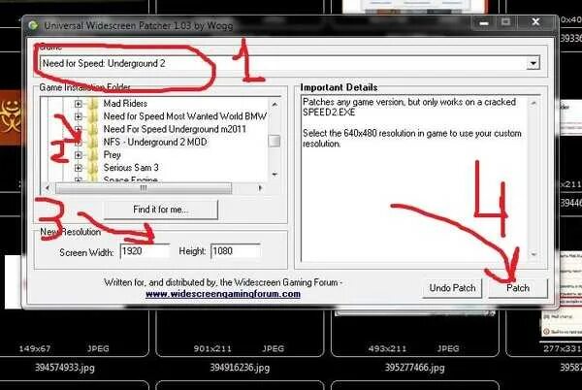Select the Mad Riders folder
The width and height of the screenshot is (582, 390).
point(125,103)
